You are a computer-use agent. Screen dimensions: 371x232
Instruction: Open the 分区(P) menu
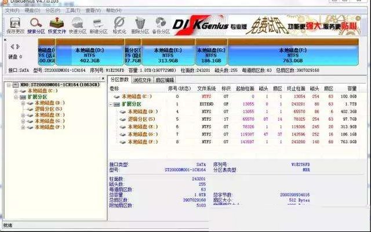point(53,10)
